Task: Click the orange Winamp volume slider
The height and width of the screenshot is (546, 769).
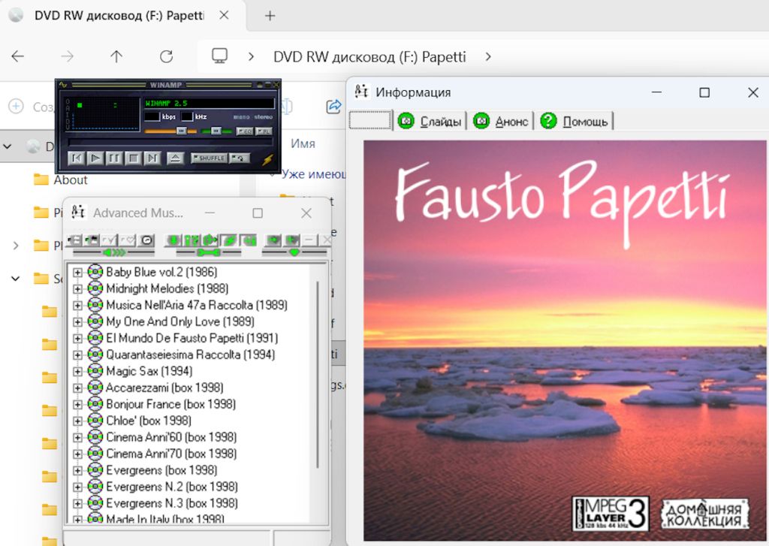Action: pyautogui.click(x=170, y=131)
